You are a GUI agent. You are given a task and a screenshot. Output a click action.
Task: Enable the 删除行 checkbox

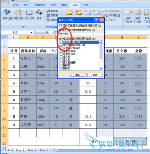tap(61, 68)
